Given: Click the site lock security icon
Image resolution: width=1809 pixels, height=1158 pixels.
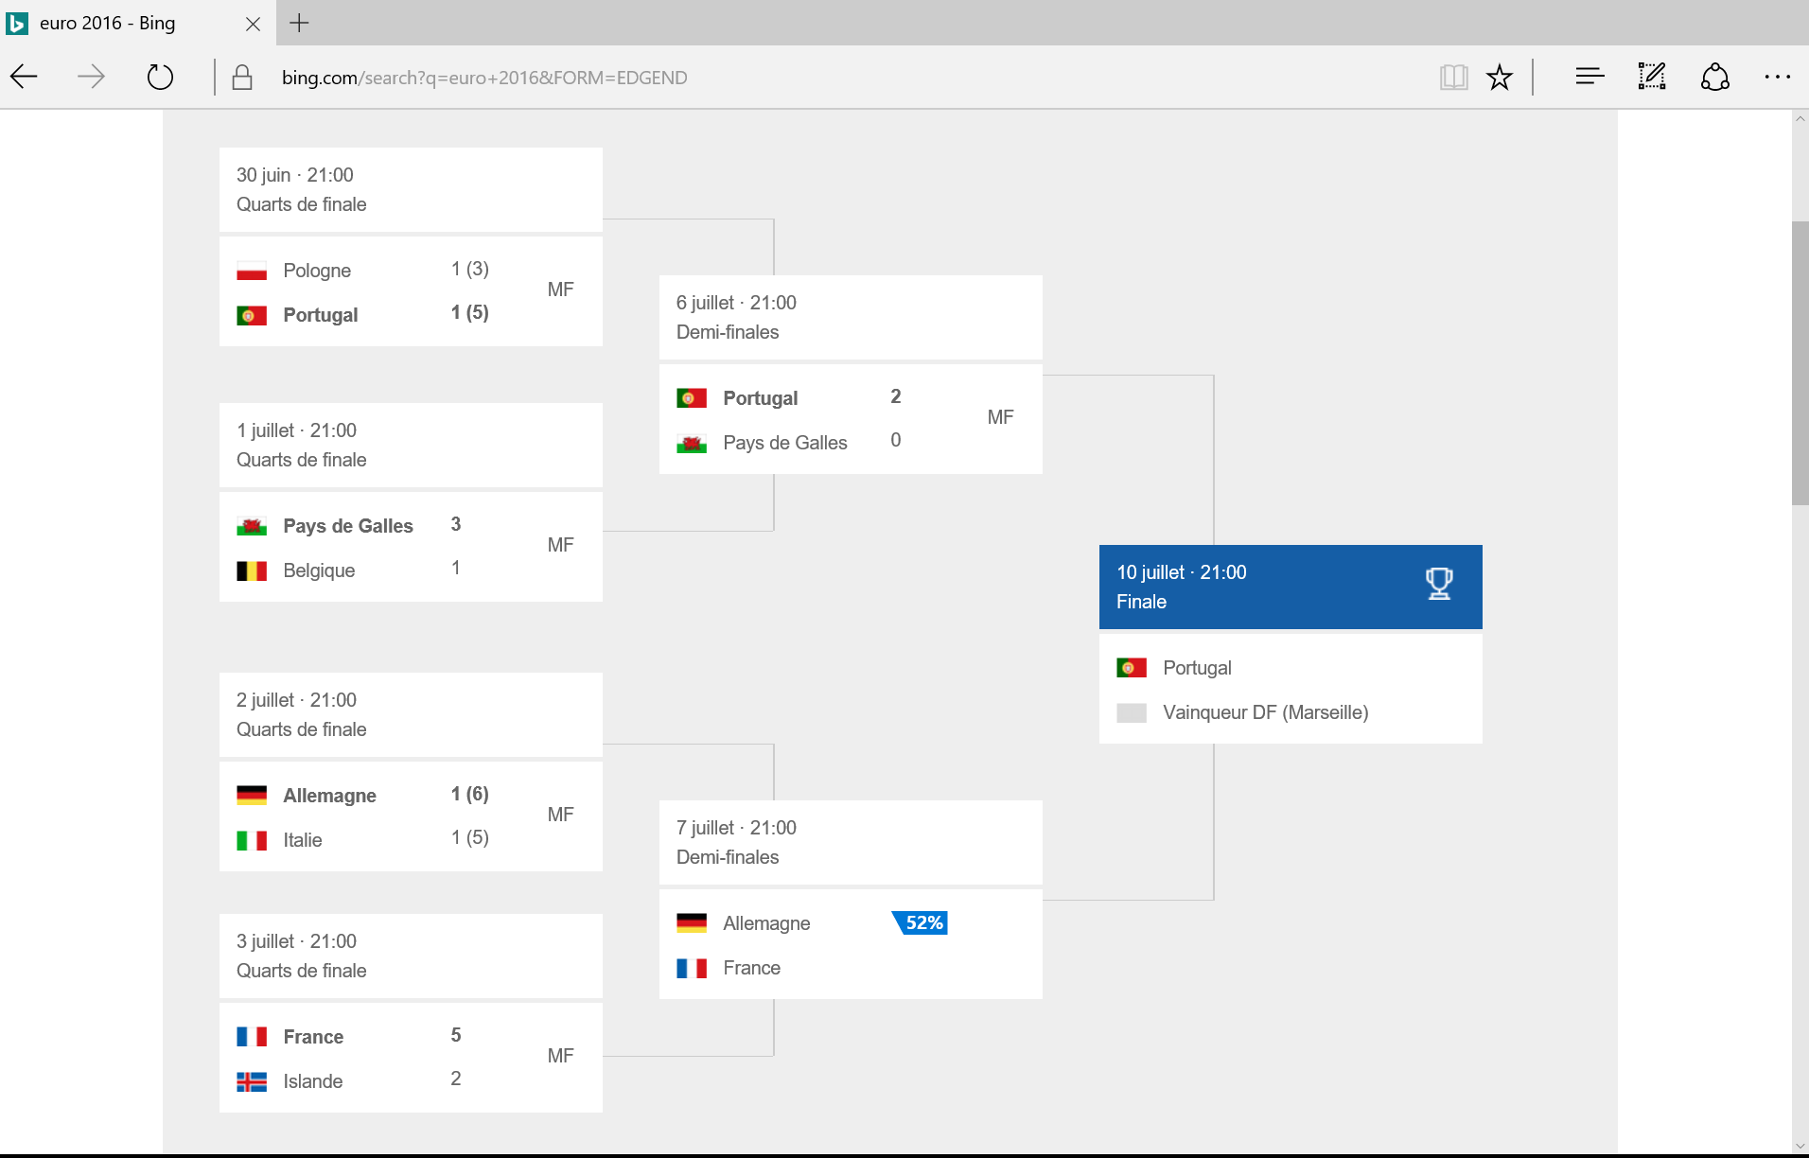Looking at the screenshot, I should (x=242, y=77).
